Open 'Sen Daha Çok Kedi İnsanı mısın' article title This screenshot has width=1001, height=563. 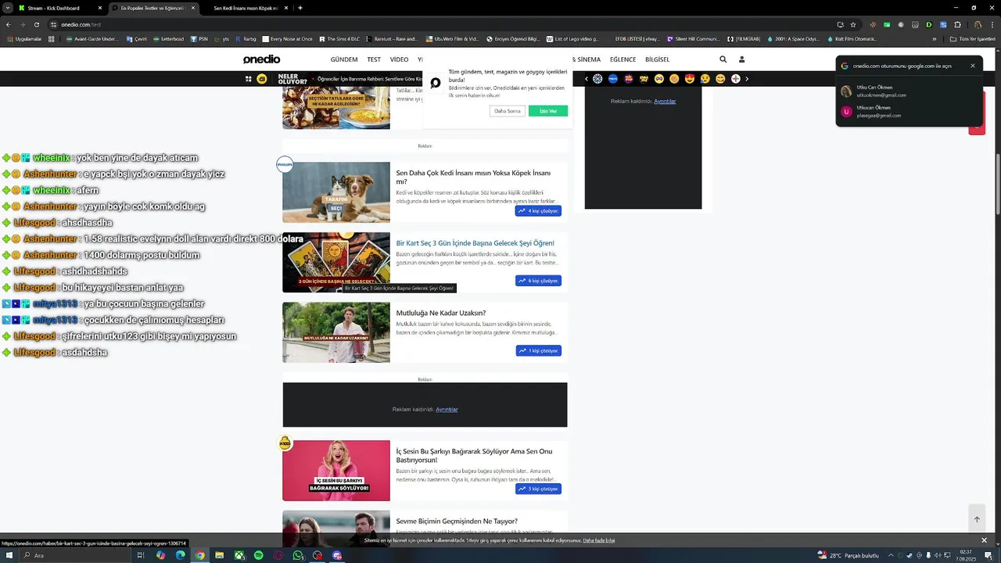point(473,178)
